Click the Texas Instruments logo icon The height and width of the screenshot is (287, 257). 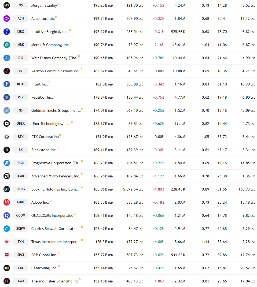(x=7, y=242)
